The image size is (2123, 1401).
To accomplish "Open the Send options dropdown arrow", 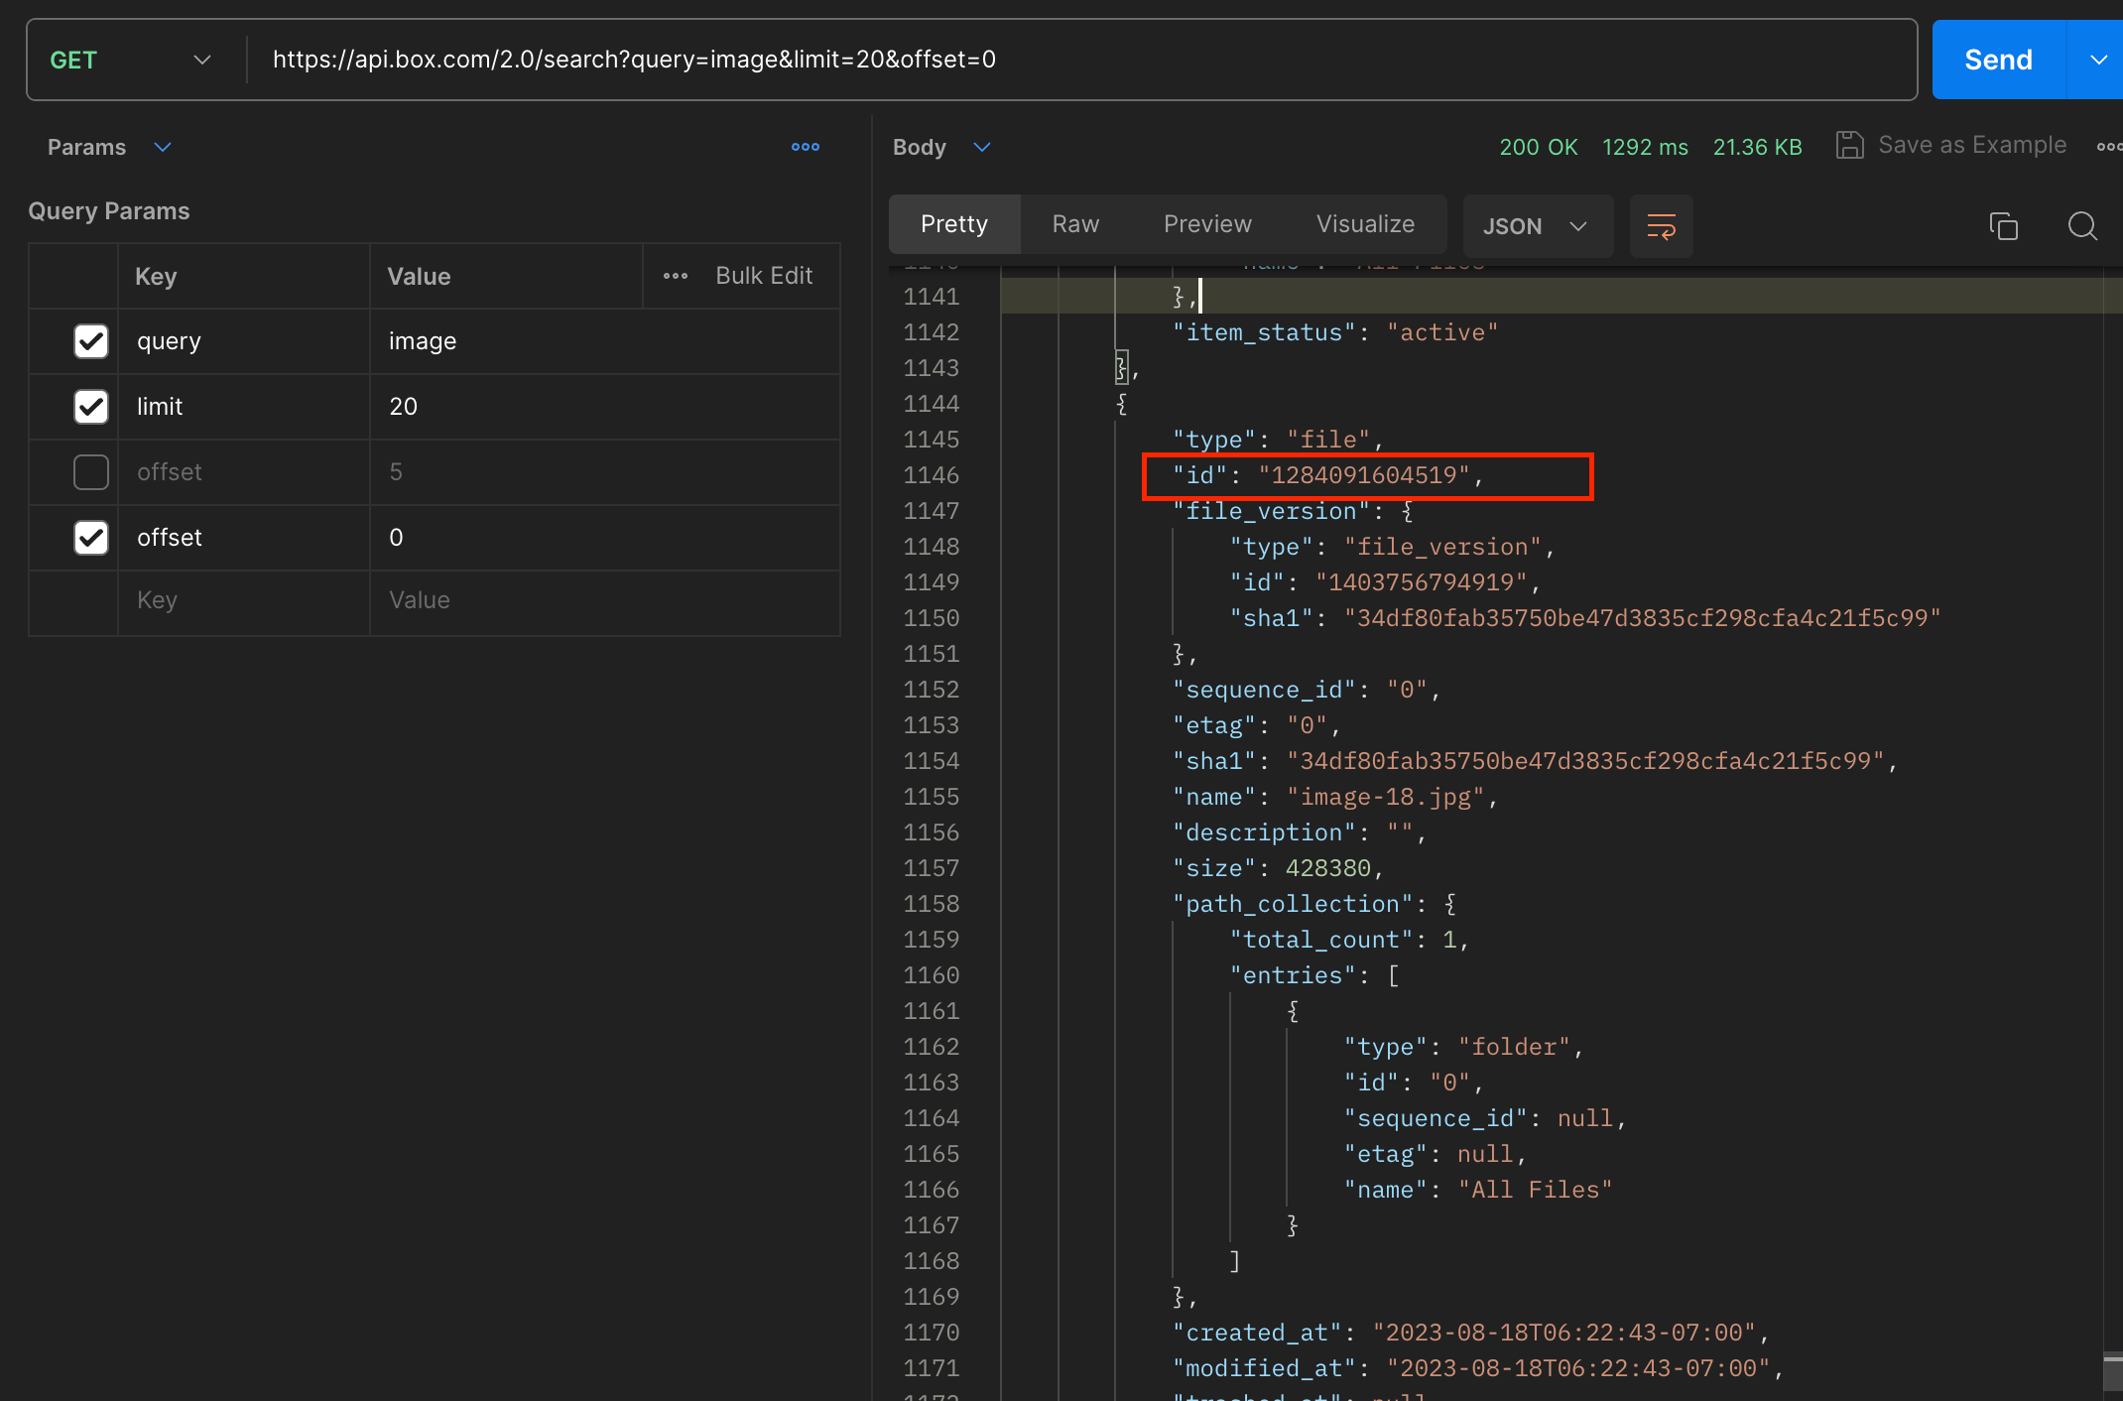I will 2098,60.
